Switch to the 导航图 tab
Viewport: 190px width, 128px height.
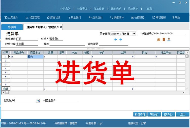pyautogui.click(x=12, y=27)
